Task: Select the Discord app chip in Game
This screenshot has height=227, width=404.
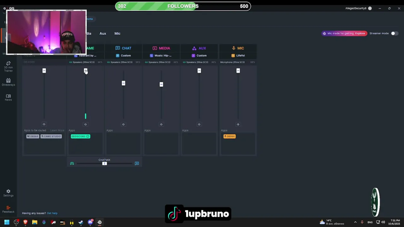Action: pyautogui.click(x=80, y=136)
